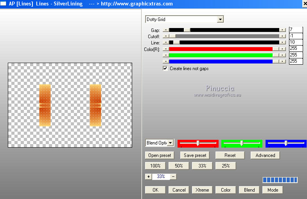Click the blue color slider thumb
The image size is (307, 199).
pyautogui.click(x=276, y=62)
